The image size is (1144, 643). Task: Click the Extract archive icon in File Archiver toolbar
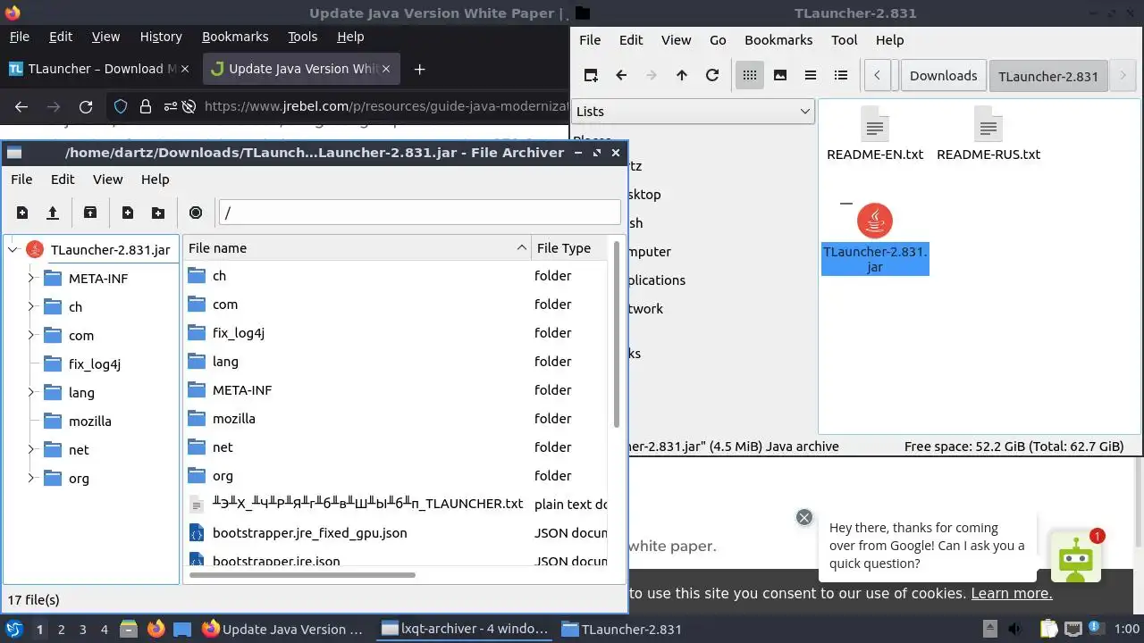pos(90,213)
